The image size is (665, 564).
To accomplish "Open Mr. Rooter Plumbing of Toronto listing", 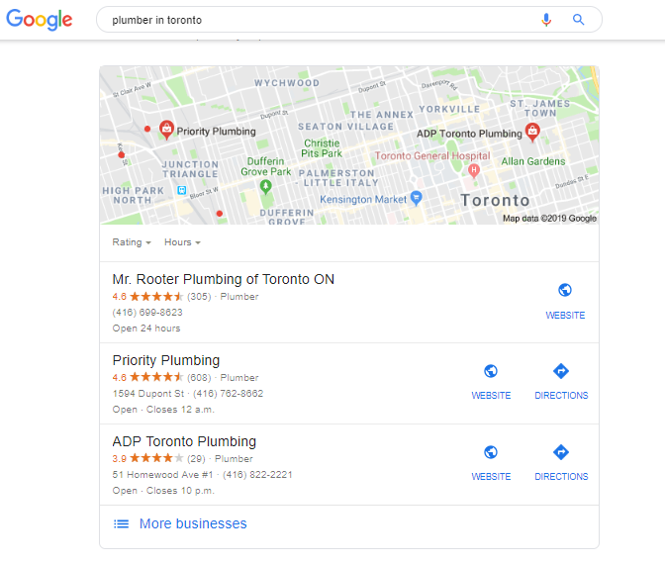I will point(223,279).
